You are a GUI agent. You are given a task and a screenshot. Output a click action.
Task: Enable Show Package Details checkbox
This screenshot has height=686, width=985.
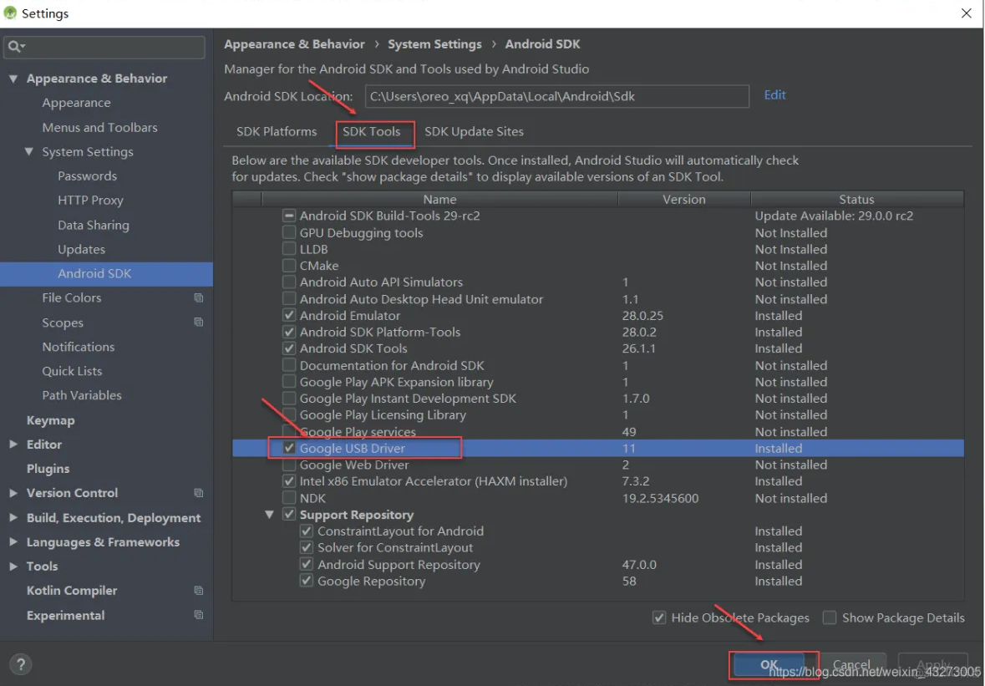(830, 618)
